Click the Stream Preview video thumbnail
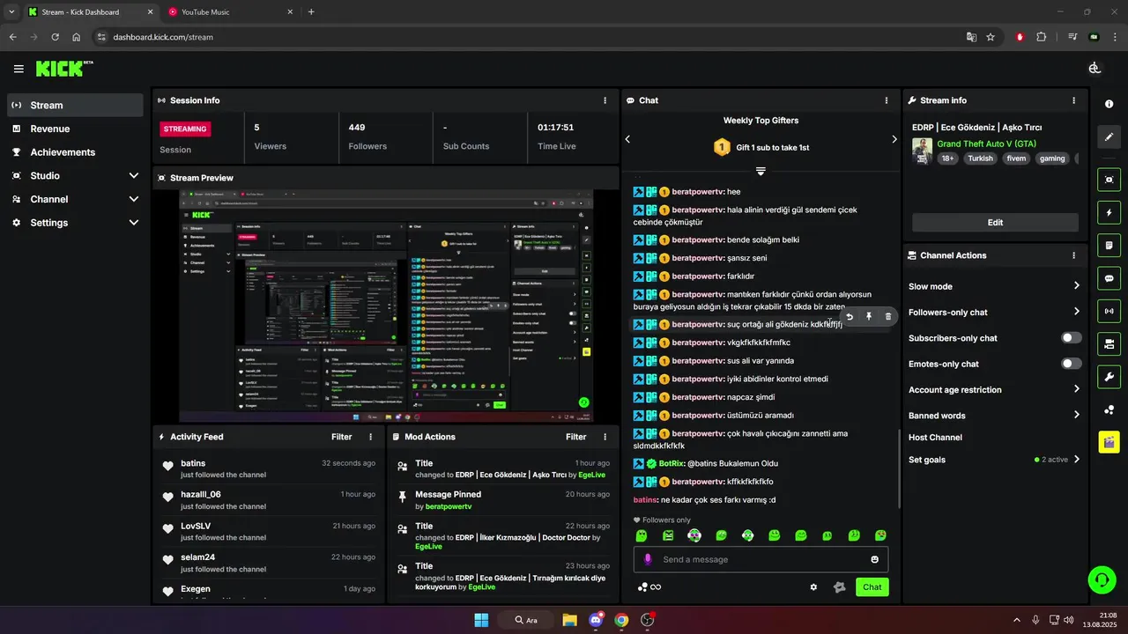This screenshot has height=634, width=1128. (x=386, y=306)
